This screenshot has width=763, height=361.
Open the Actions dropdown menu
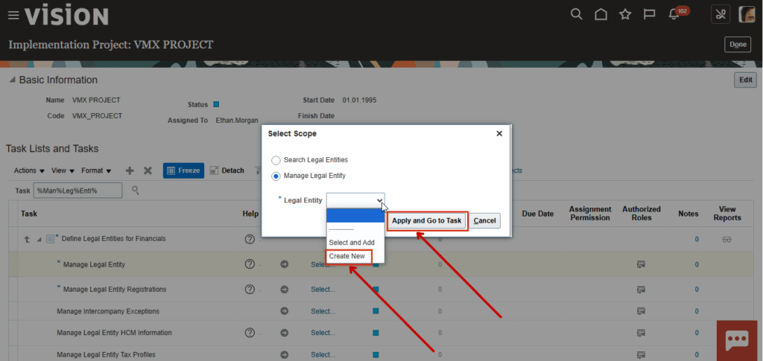(29, 170)
